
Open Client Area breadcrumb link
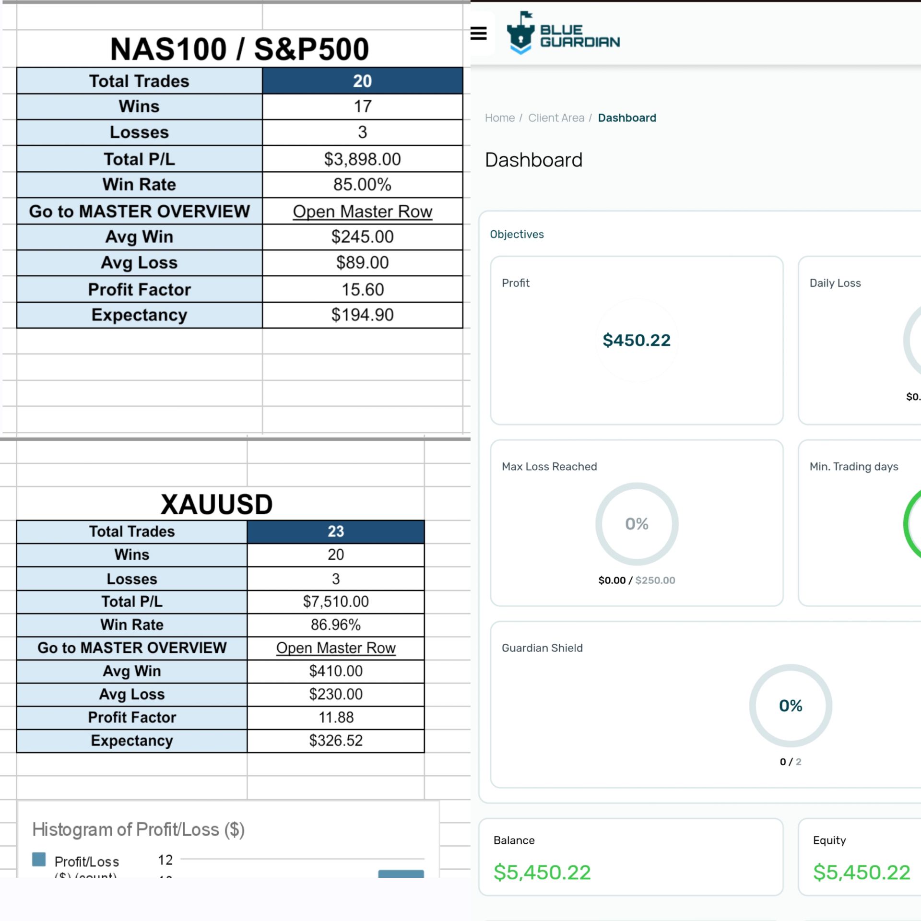(556, 118)
